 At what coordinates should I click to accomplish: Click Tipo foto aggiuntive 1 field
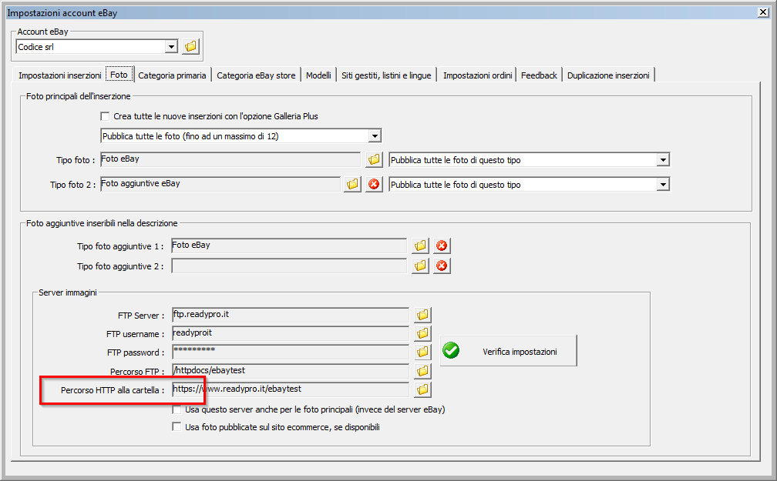289,246
